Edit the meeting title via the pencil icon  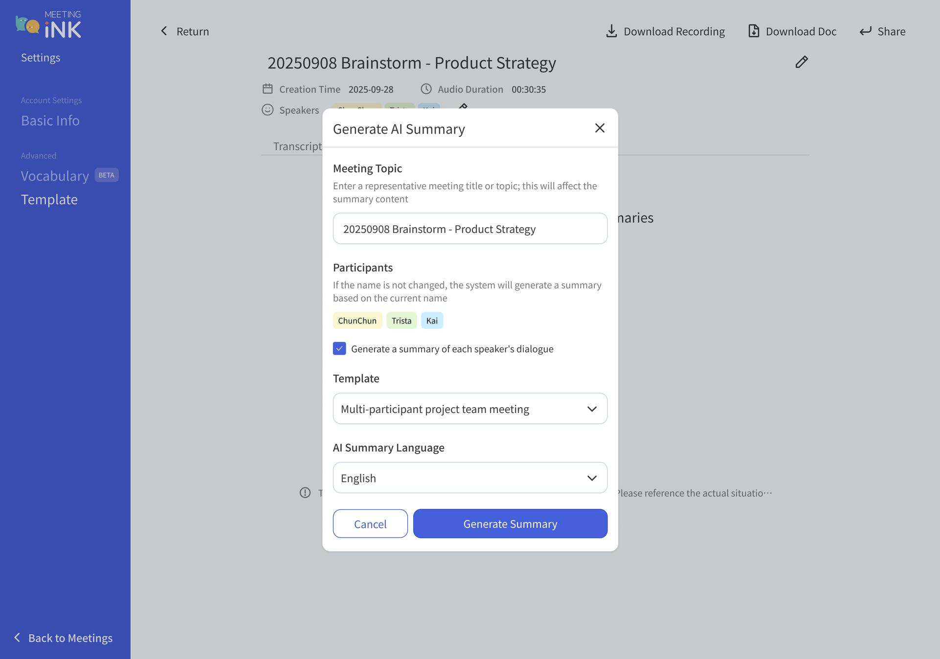[x=801, y=62]
